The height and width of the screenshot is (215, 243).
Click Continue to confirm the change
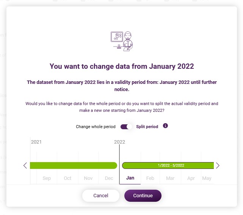[143, 195]
